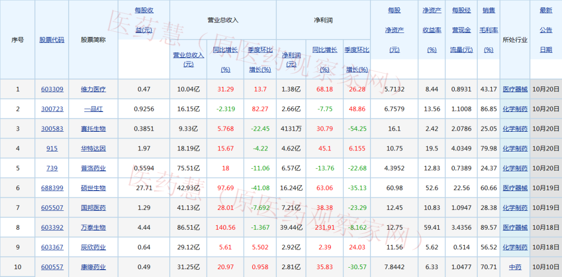The width and height of the screenshot is (562, 277).
Task: Click 化学制药 industry link for 华特达因
Action: (x=515, y=148)
